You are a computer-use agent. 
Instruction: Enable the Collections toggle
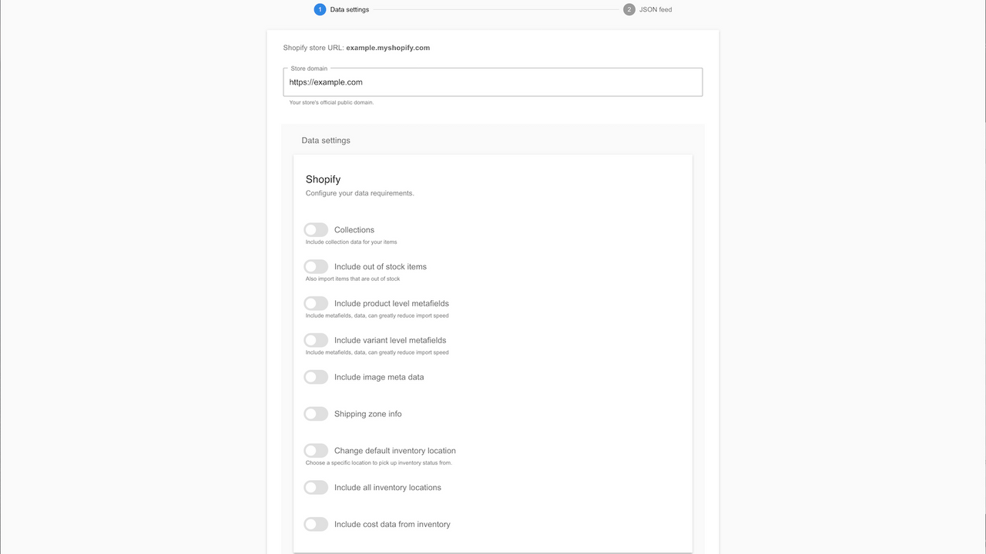tap(315, 229)
